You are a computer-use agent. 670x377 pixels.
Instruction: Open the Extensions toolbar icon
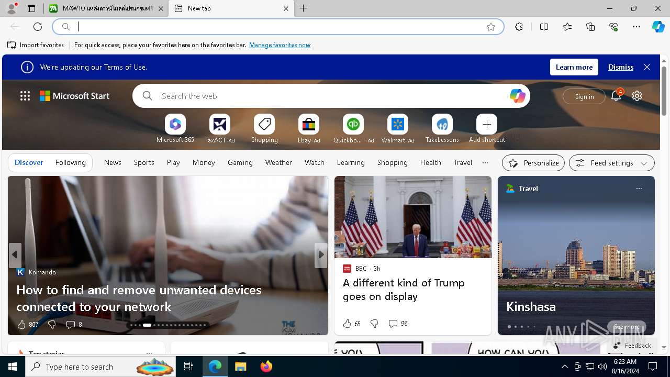tap(519, 27)
